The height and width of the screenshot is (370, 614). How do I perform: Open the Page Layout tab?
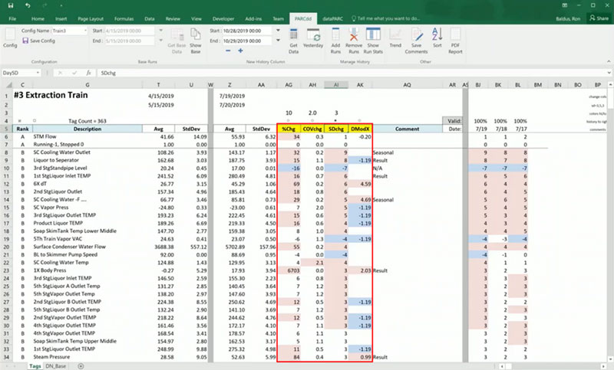(x=91, y=18)
